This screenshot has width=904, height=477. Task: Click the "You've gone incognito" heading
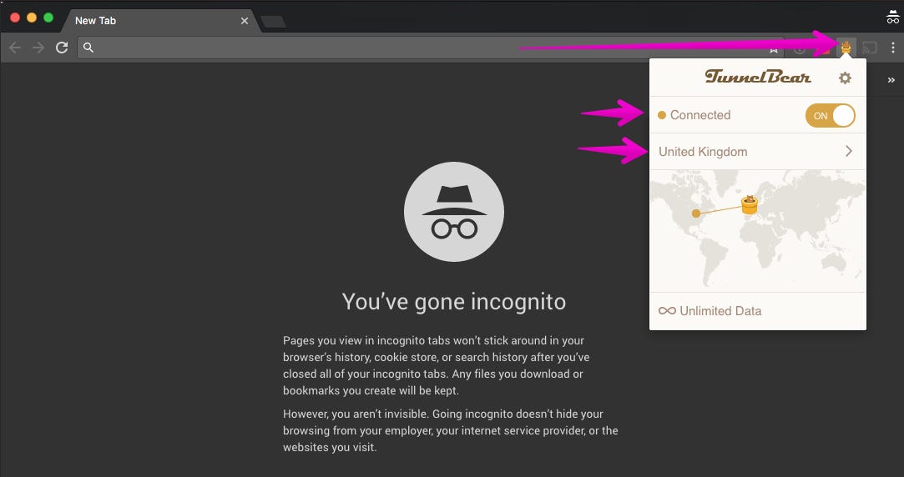click(454, 301)
